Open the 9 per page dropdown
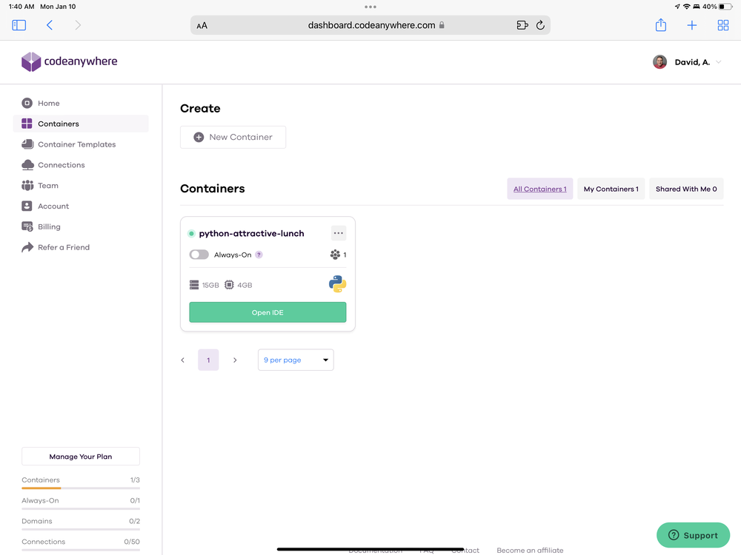The image size is (741, 555). click(296, 360)
